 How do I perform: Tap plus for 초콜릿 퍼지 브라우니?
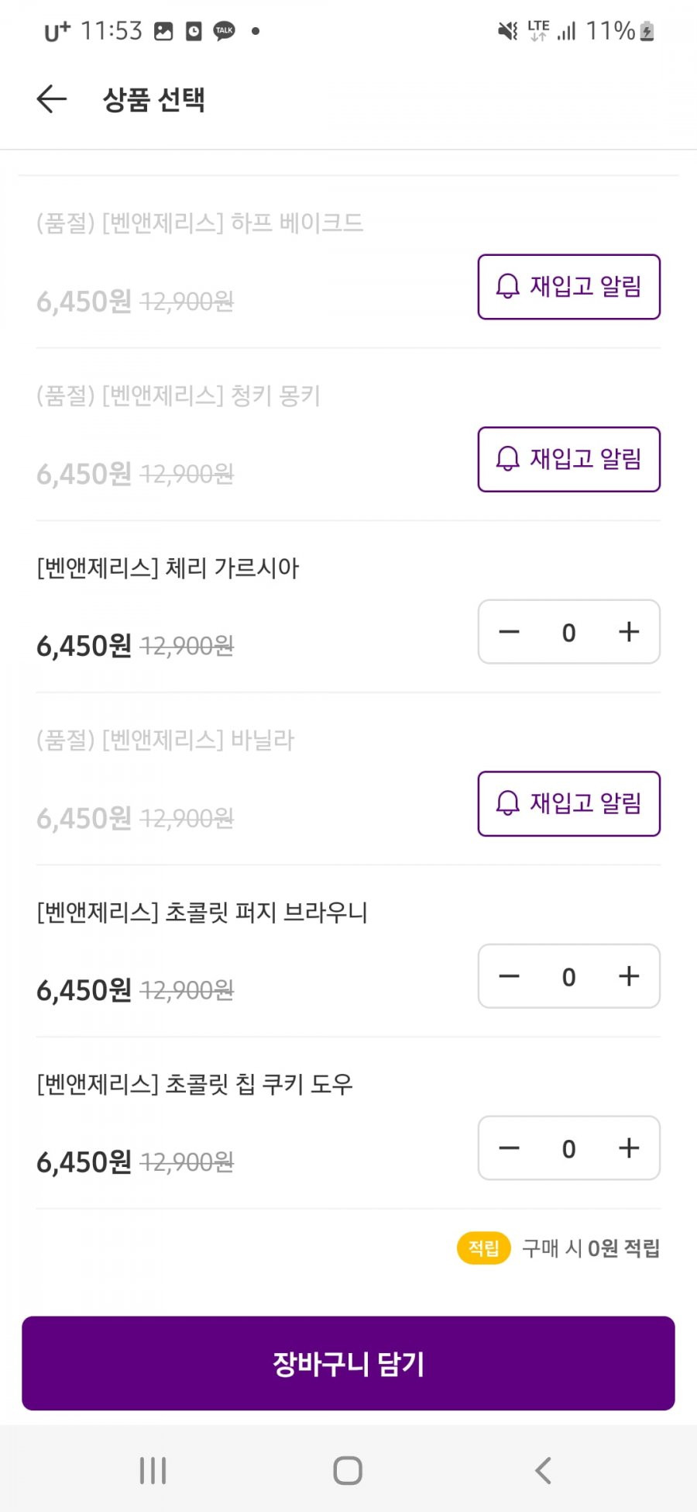pos(629,975)
